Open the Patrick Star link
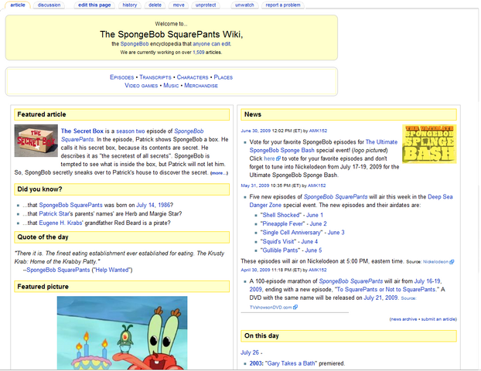Image resolution: width=481 pixels, height=371 pixels. (53, 213)
